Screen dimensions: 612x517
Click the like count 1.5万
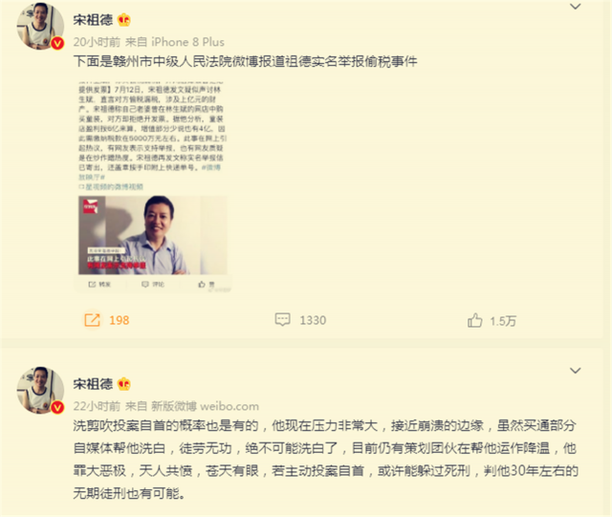pos(503,321)
